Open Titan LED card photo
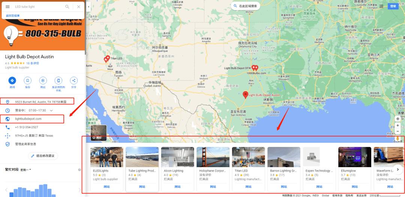This screenshot has width=405, height=197. coord(248,157)
